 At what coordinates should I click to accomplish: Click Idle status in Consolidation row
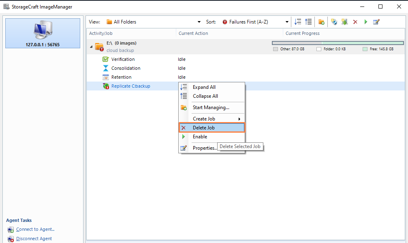182,68
